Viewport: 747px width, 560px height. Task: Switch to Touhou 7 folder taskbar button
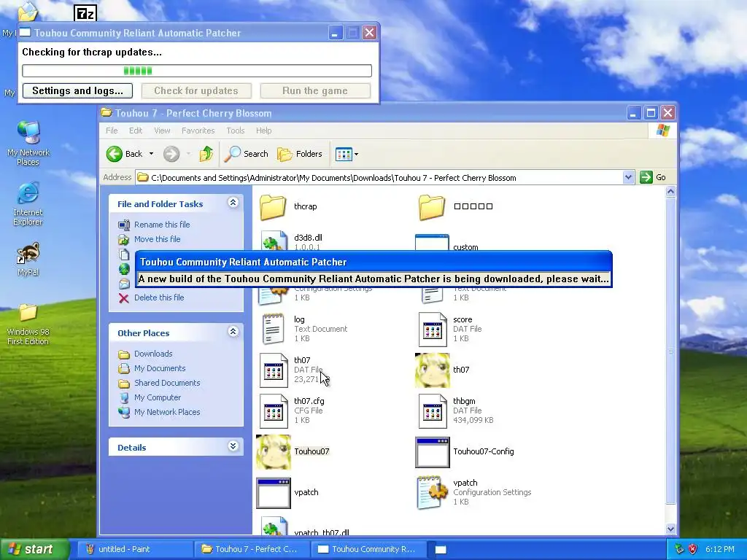[x=252, y=550]
